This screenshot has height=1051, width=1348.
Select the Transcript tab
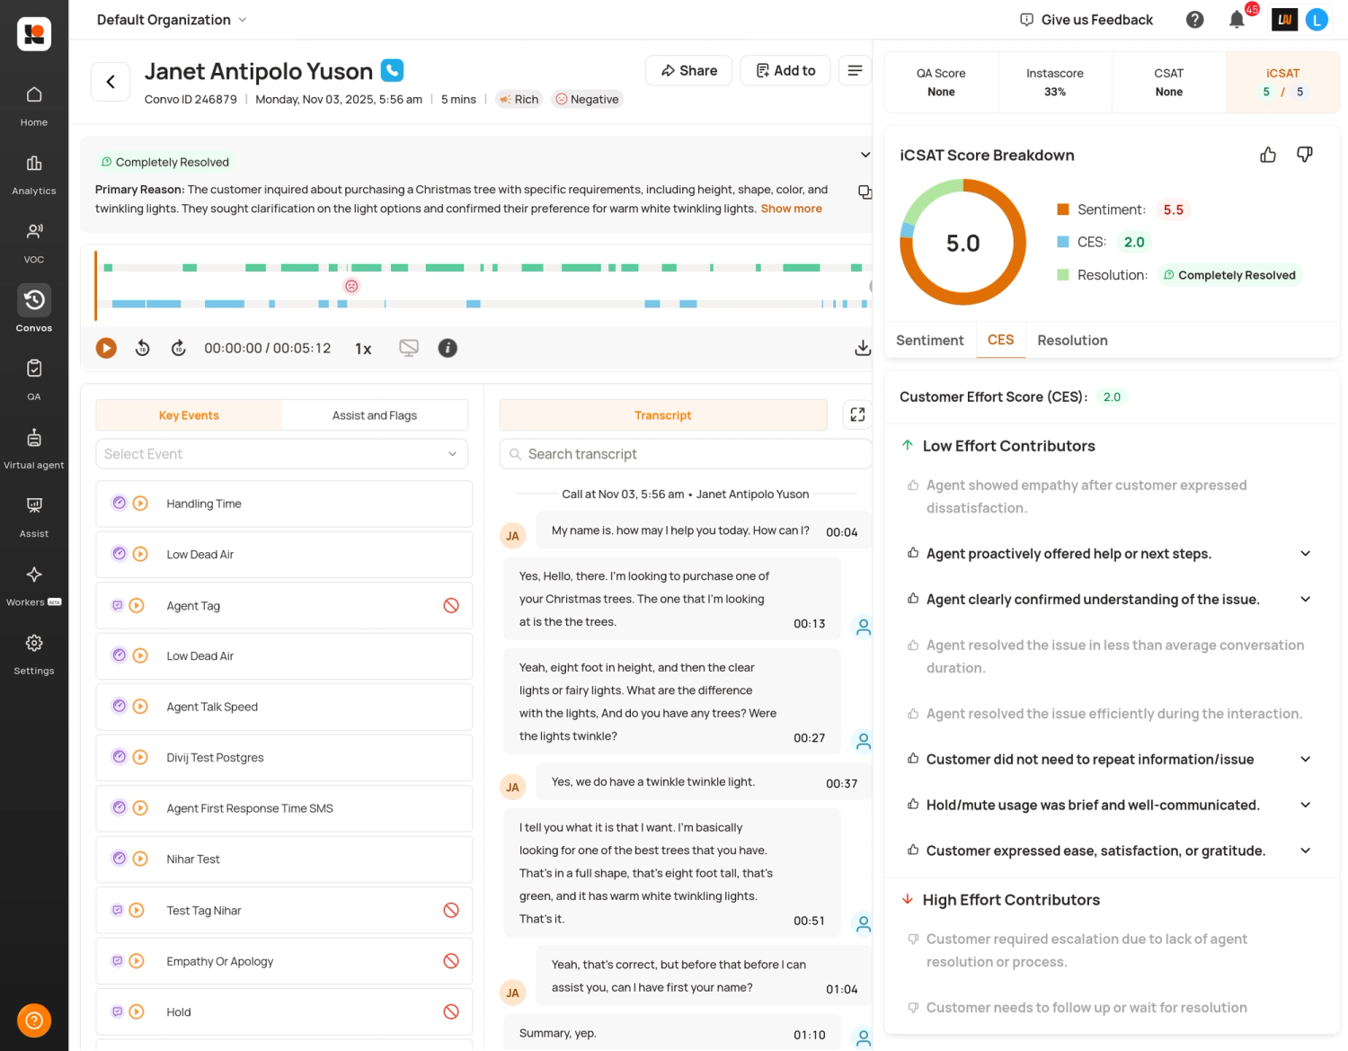click(663, 415)
